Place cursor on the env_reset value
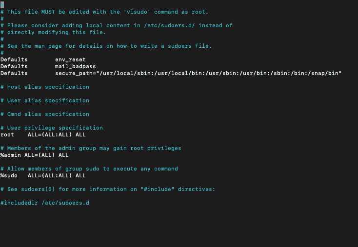 pos(70,59)
